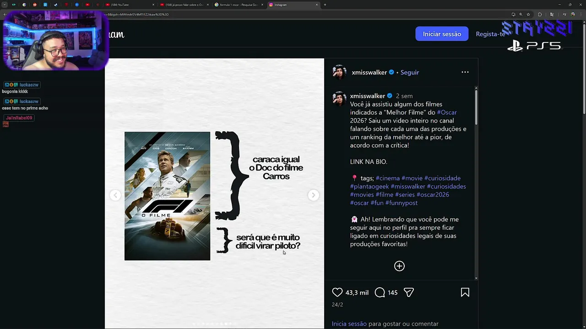Click the 2 sem timestamp in the caption
586x329 pixels.
[404, 96]
